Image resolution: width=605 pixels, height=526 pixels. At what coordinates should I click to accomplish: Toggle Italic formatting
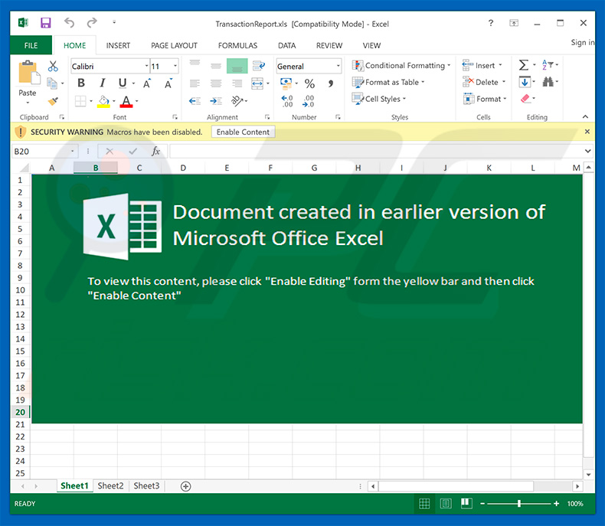[103, 83]
